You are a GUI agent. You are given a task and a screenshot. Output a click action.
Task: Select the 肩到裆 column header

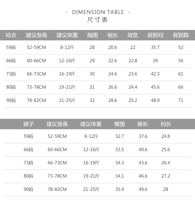click(155, 35)
